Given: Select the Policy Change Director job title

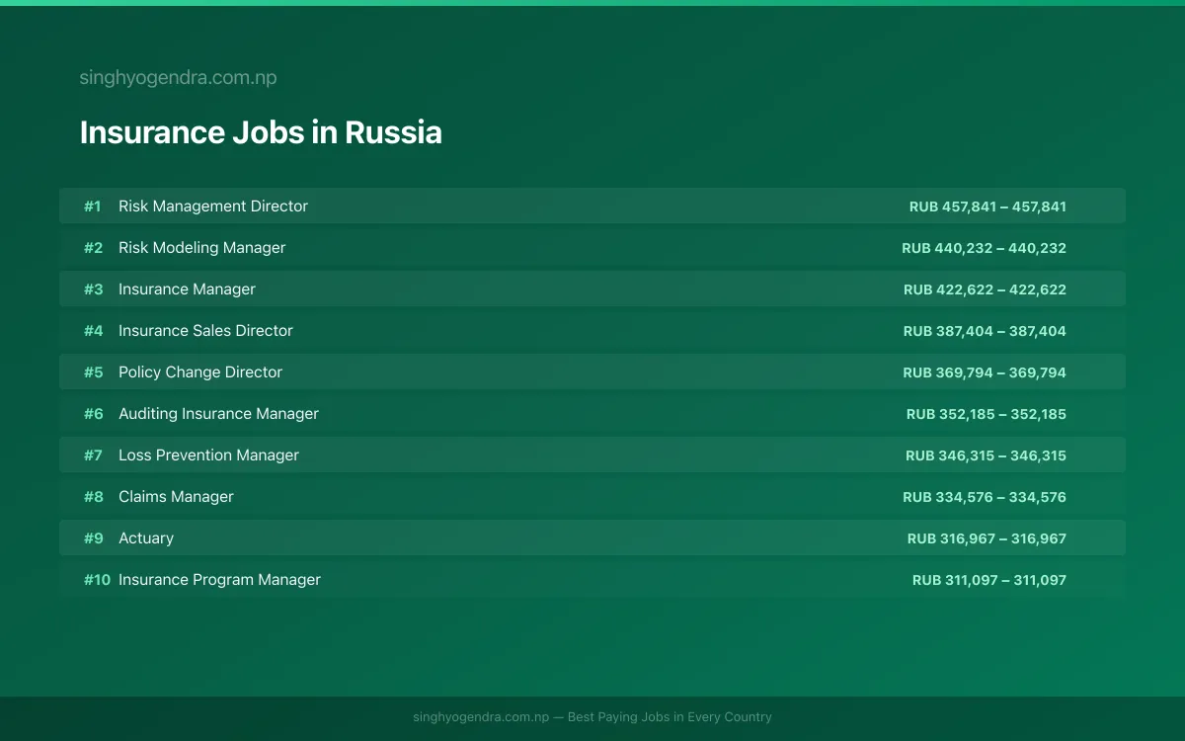Looking at the screenshot, I should click(200, 372).
